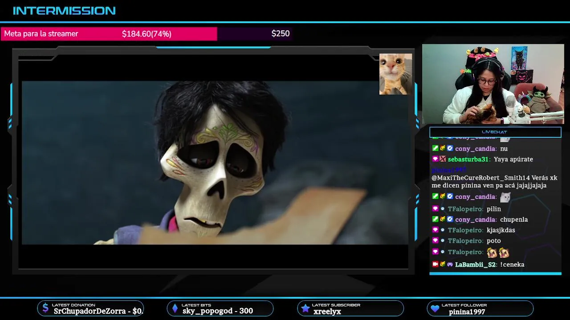The image size is (570, 320).
Task: Click the "chupenla" chat message text
Action: click(x=514, y=220)
